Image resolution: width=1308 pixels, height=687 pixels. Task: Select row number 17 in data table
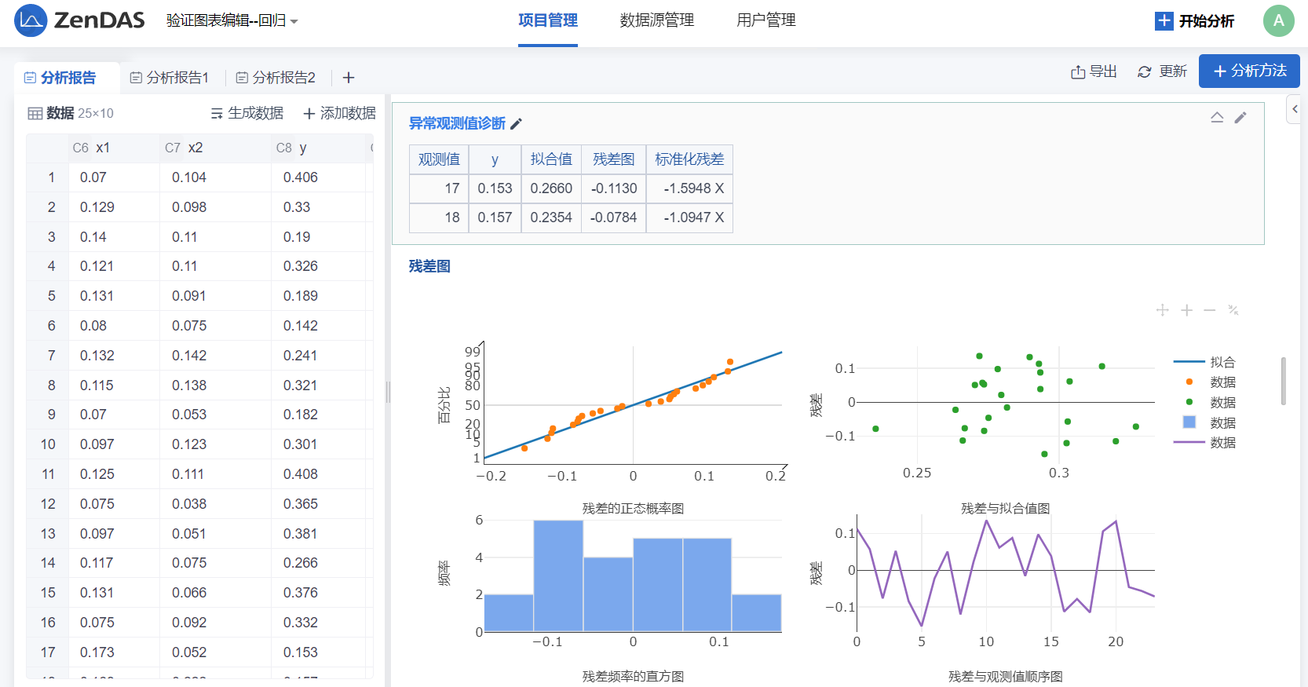[48, 652]
